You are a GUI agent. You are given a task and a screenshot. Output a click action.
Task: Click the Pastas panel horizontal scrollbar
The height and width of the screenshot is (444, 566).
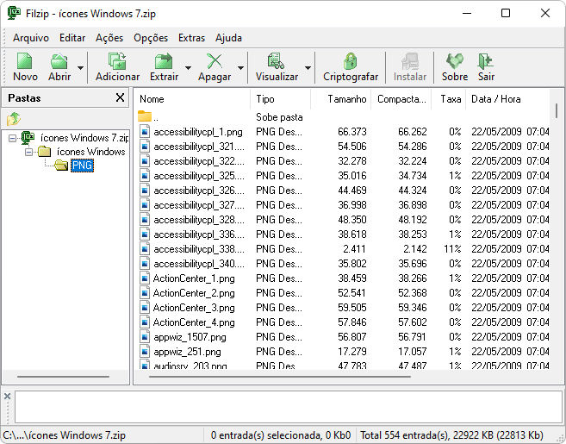click(63, 377)
